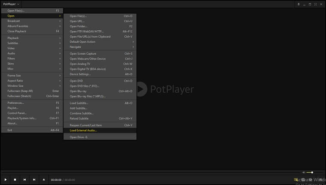Choose Close Playback from main menu
The width and height of the screenshot is (326, 185).
pyautogui.click(x=32, y=31)
